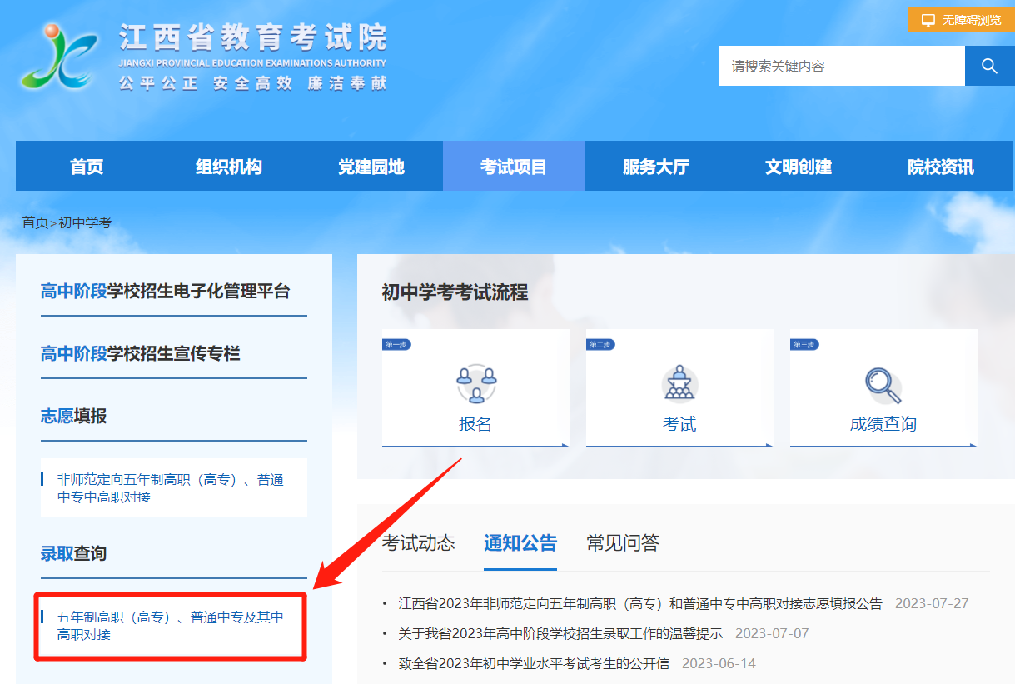Open notice 致全省2023年初中学业水平考试考生的公开信

pos(534,663)
